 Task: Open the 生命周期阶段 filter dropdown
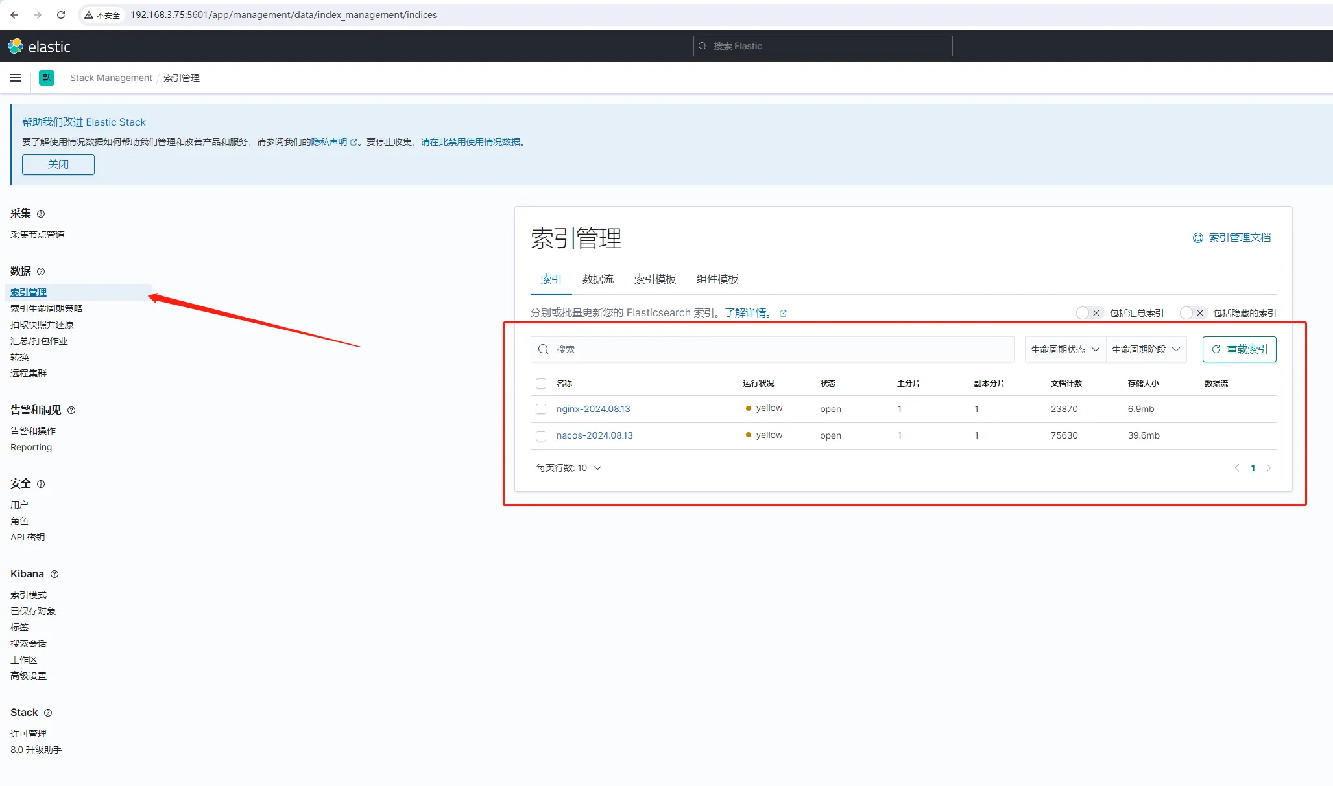[x=1146, y=349]
